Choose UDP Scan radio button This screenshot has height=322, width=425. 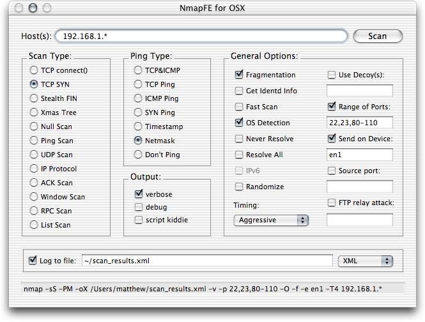pyautogui.click(x=34, y=155)
